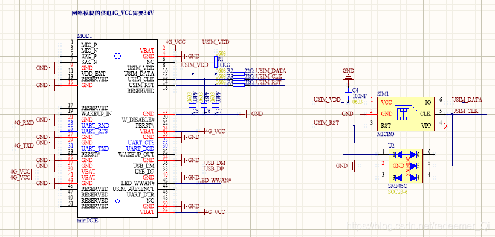Click the IO pin name on SIM1
The width and height of the screenshot is (495, 237).
(428, 102)
